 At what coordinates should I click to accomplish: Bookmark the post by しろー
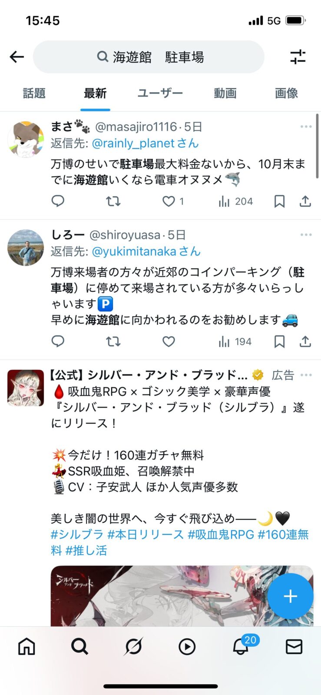click(279, 342)
